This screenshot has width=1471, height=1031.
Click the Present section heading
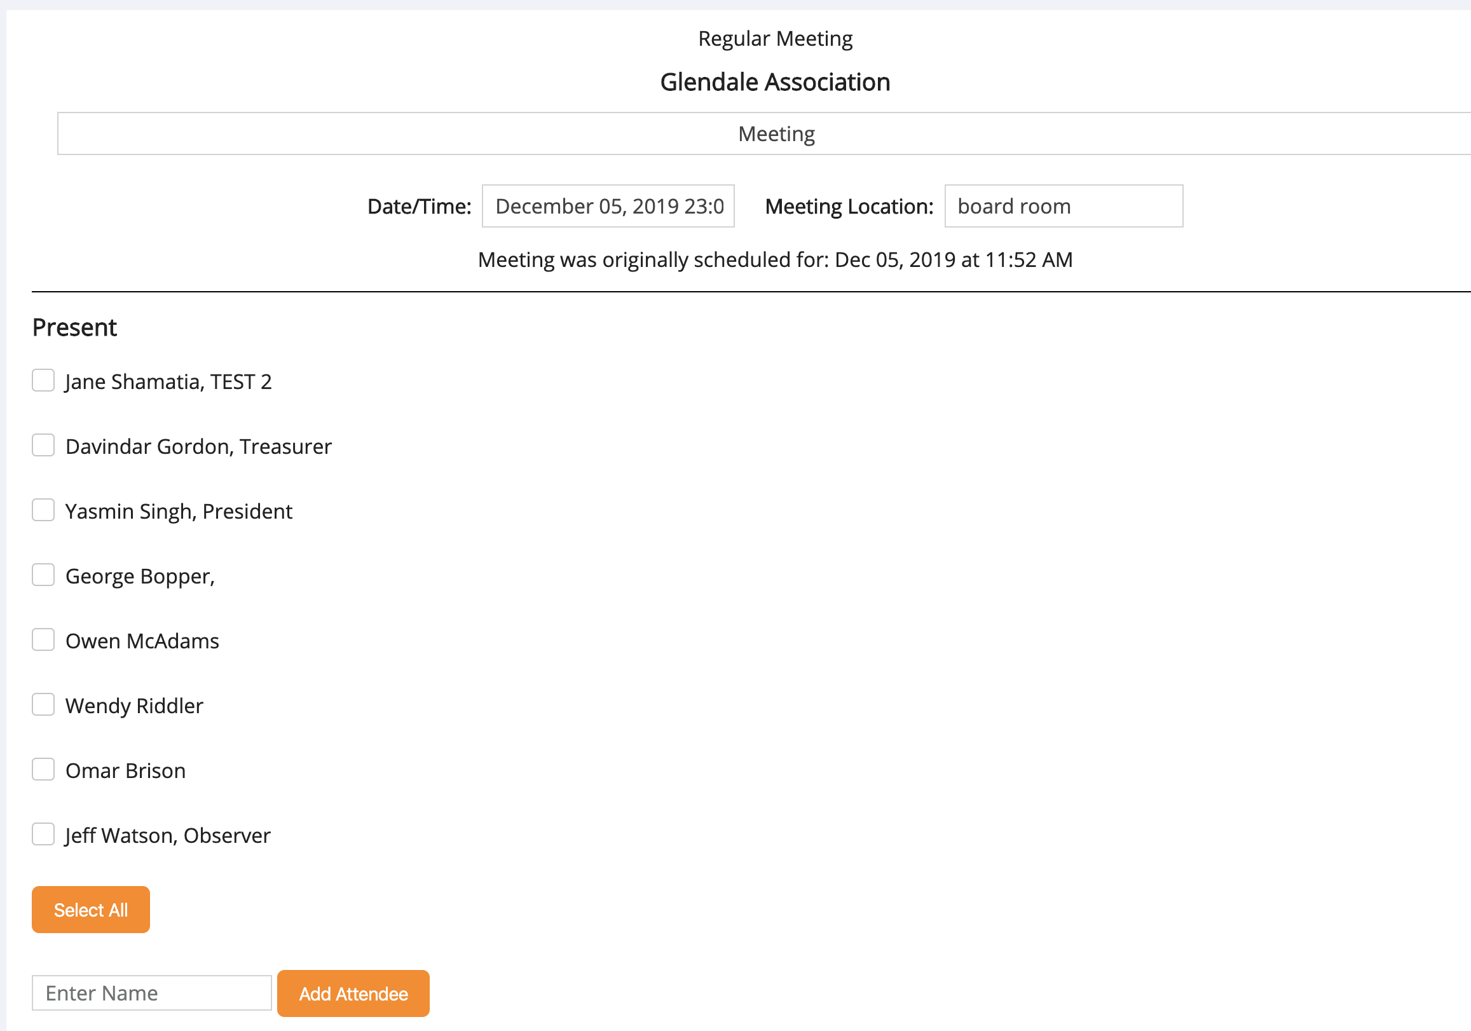click(74, 327)
